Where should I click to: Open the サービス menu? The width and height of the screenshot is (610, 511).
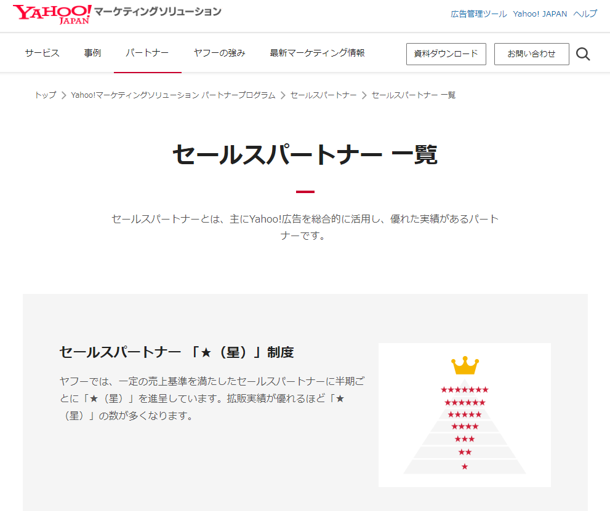(x=42, y=53)
